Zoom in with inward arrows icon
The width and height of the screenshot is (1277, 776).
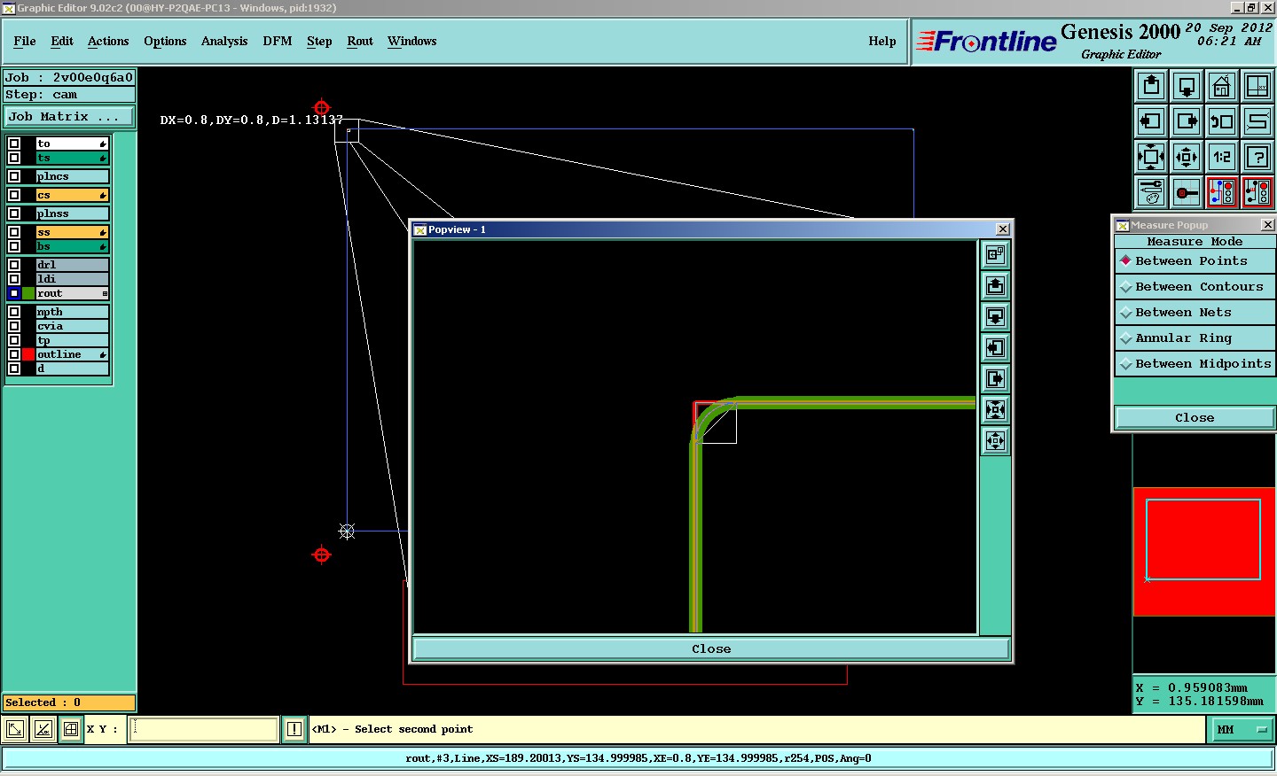[1151, 157]
